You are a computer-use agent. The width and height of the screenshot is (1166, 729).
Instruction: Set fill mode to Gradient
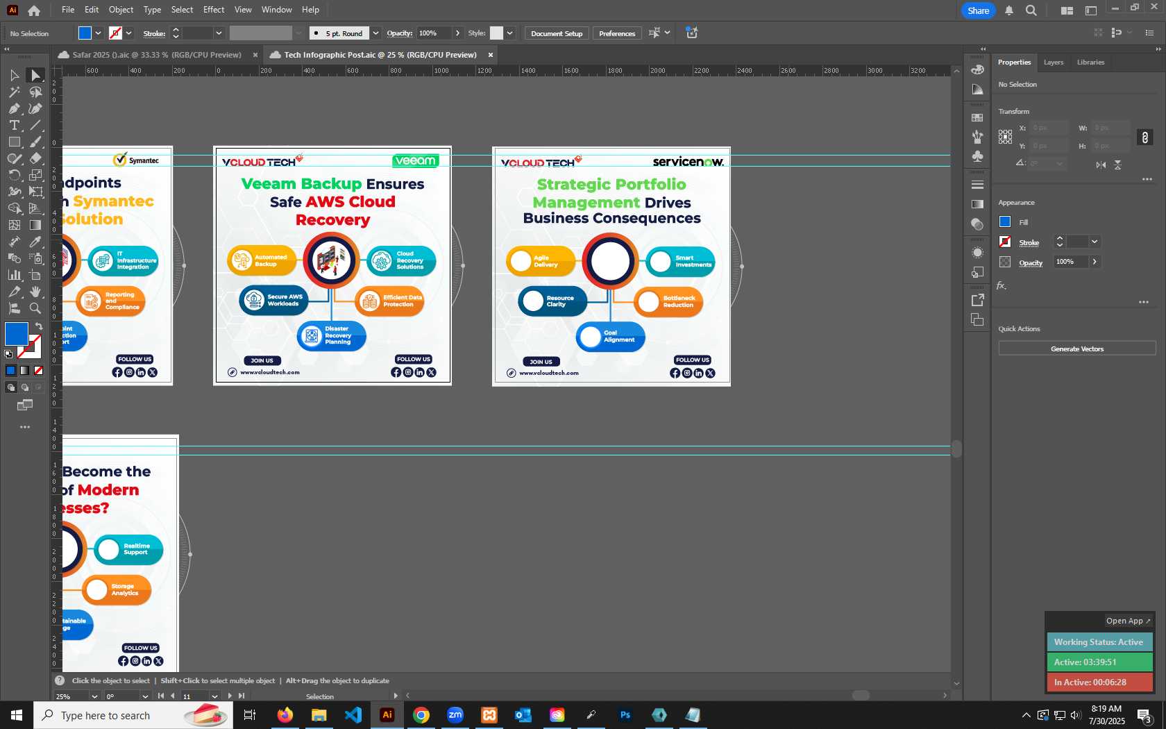pyautogui.click(x=24, y=370)
